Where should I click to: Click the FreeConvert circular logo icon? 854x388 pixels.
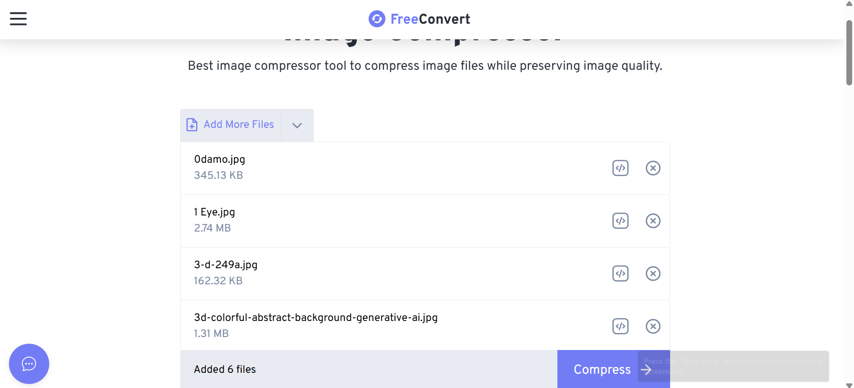tap(377, 19)
